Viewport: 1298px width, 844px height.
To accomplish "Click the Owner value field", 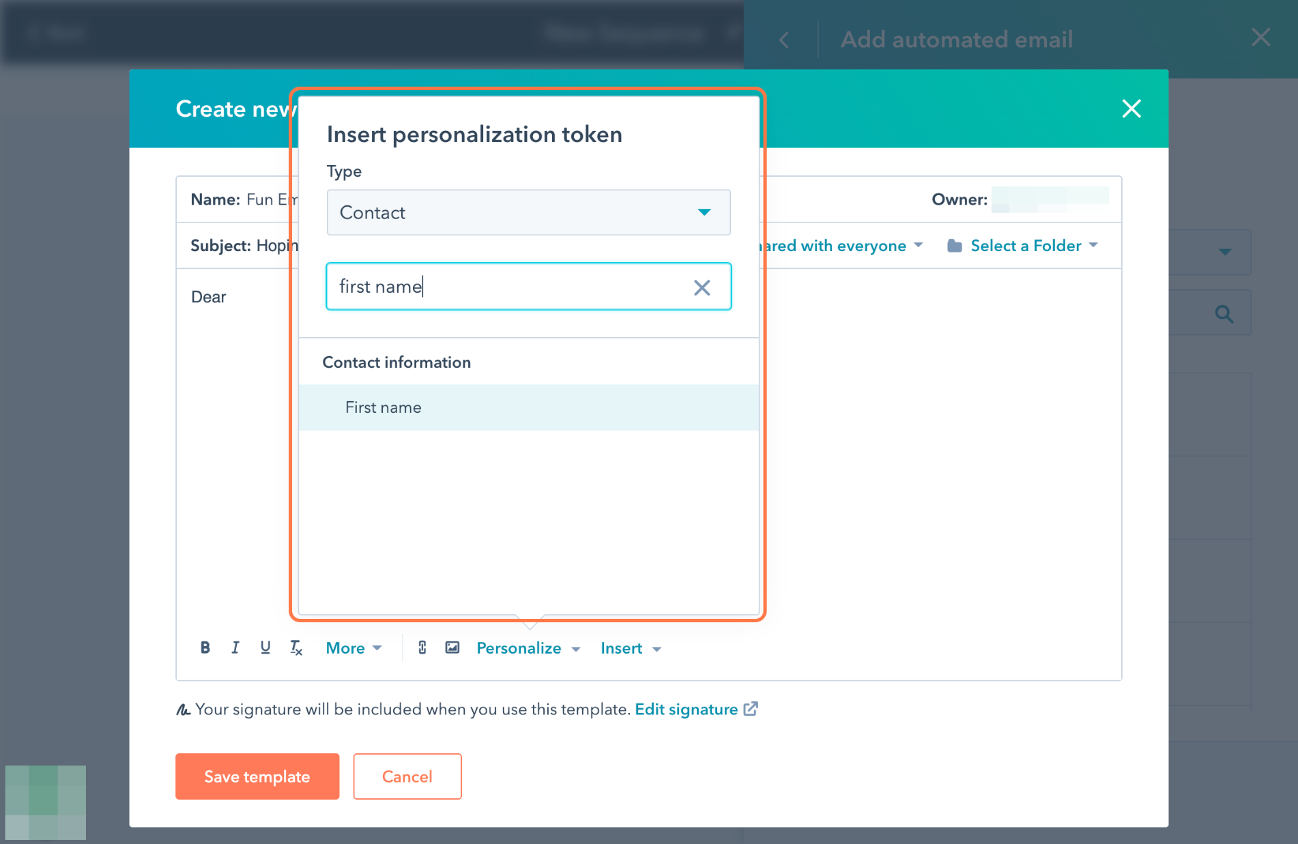I will (x=1050, y=199).
